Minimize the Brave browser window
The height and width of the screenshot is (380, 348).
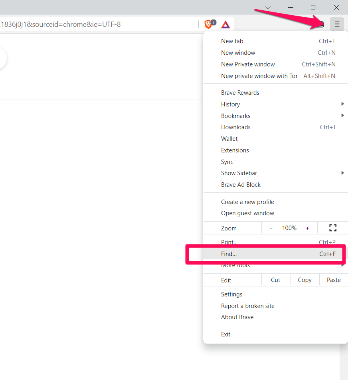291,8
